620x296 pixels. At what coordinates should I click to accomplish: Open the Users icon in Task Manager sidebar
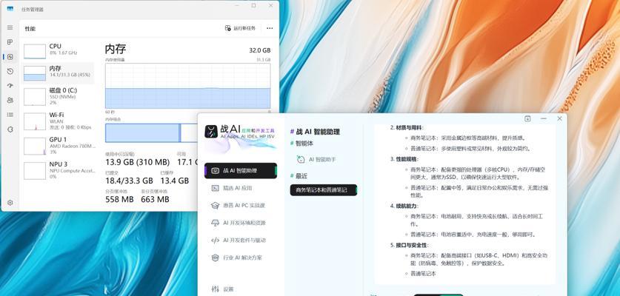(x=10, y=101)
